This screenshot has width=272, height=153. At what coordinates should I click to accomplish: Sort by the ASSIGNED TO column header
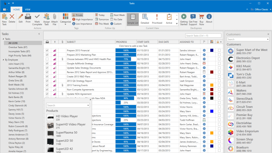click(x=190, y=42)
